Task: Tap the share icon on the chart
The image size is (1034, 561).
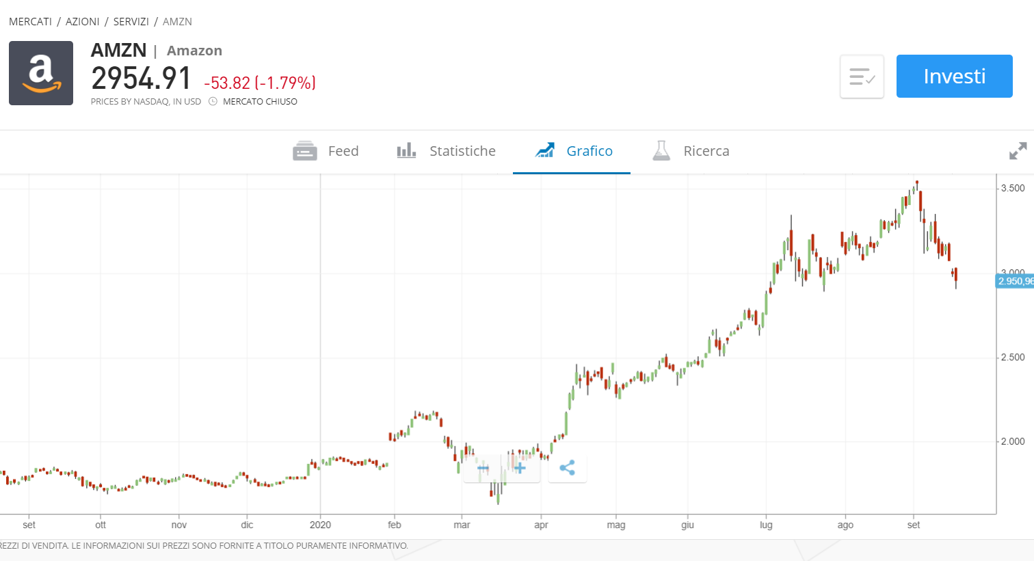Action: pos(568,468)
